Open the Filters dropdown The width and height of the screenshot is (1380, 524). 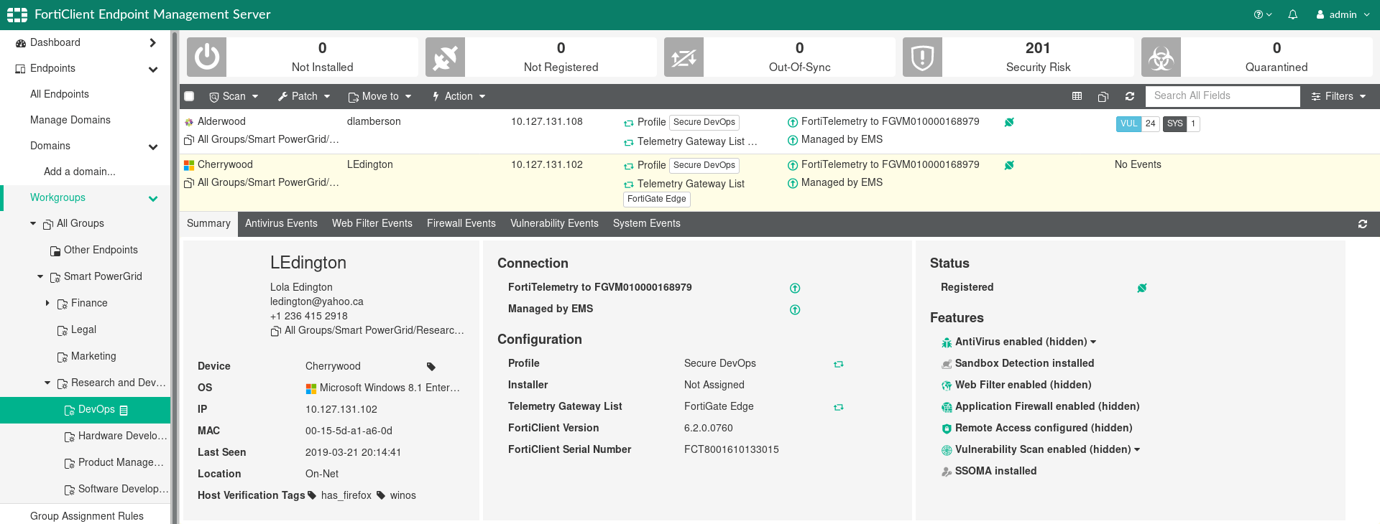coord(1338,96)
